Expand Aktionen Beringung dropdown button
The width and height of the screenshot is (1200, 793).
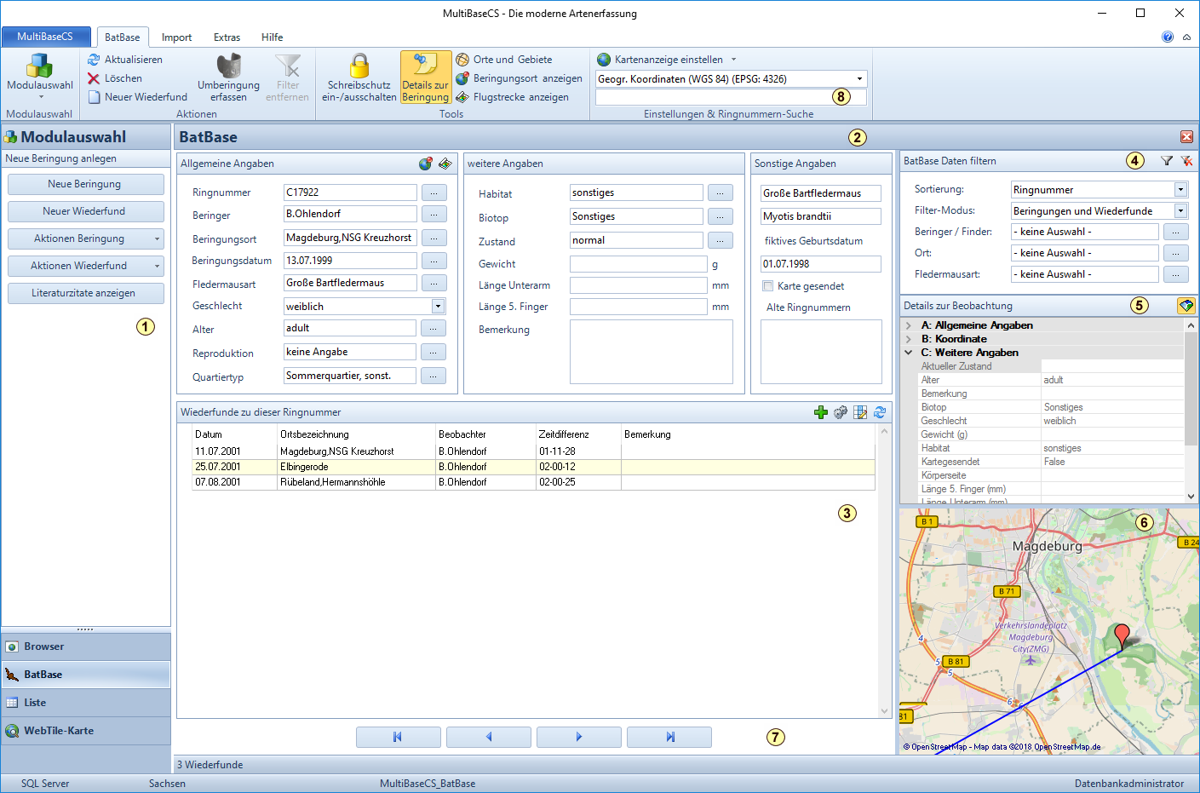[157, 239]
